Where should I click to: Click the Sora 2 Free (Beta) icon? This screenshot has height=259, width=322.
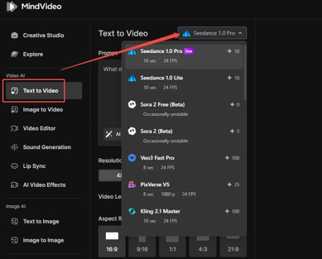coord(132,105)
